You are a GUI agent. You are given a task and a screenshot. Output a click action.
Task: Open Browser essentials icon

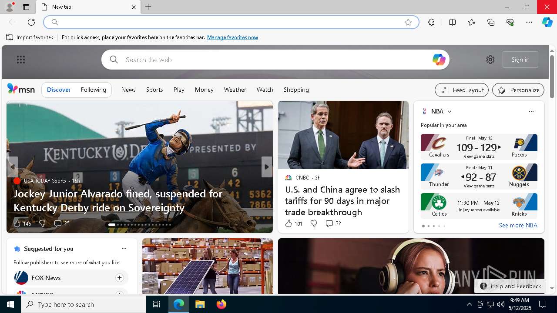[510, 22]
